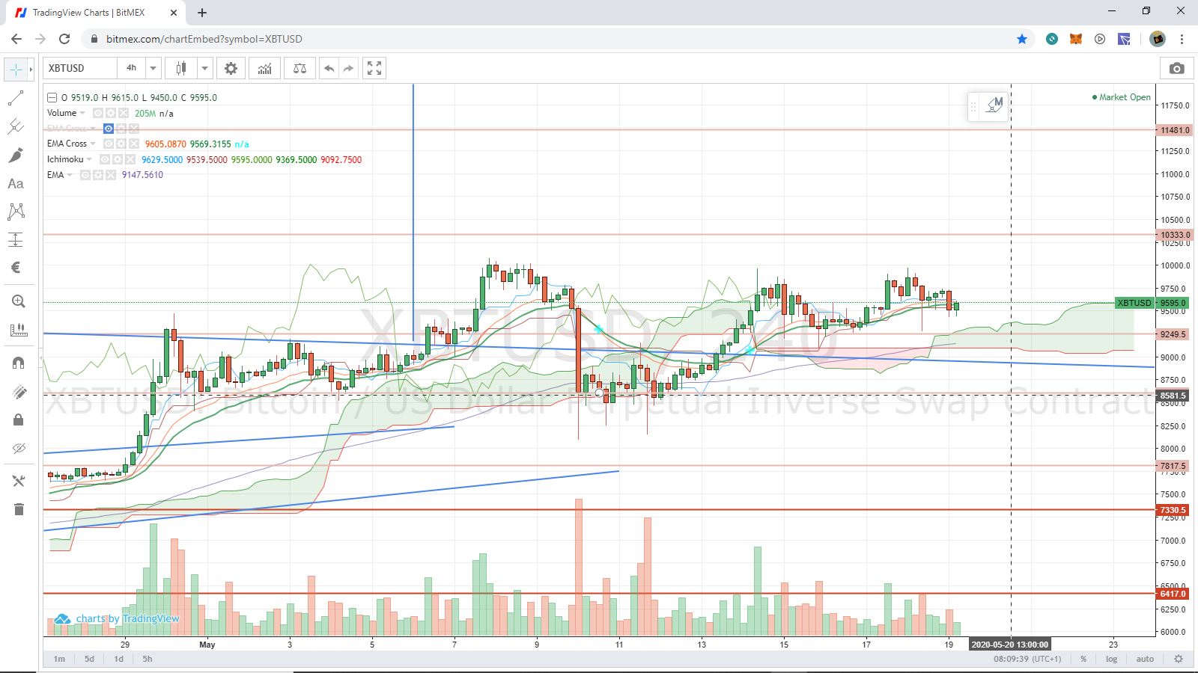1198x673 pixels.
Task: Open Volume indicator settings gear
Action: 111,114
